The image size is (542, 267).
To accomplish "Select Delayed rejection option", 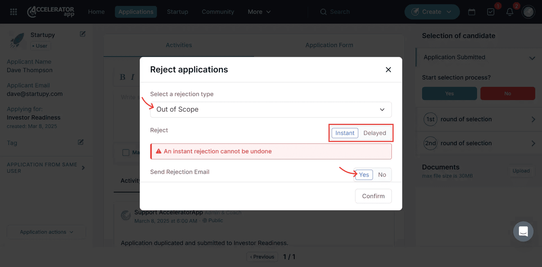I will coord(375,133).
